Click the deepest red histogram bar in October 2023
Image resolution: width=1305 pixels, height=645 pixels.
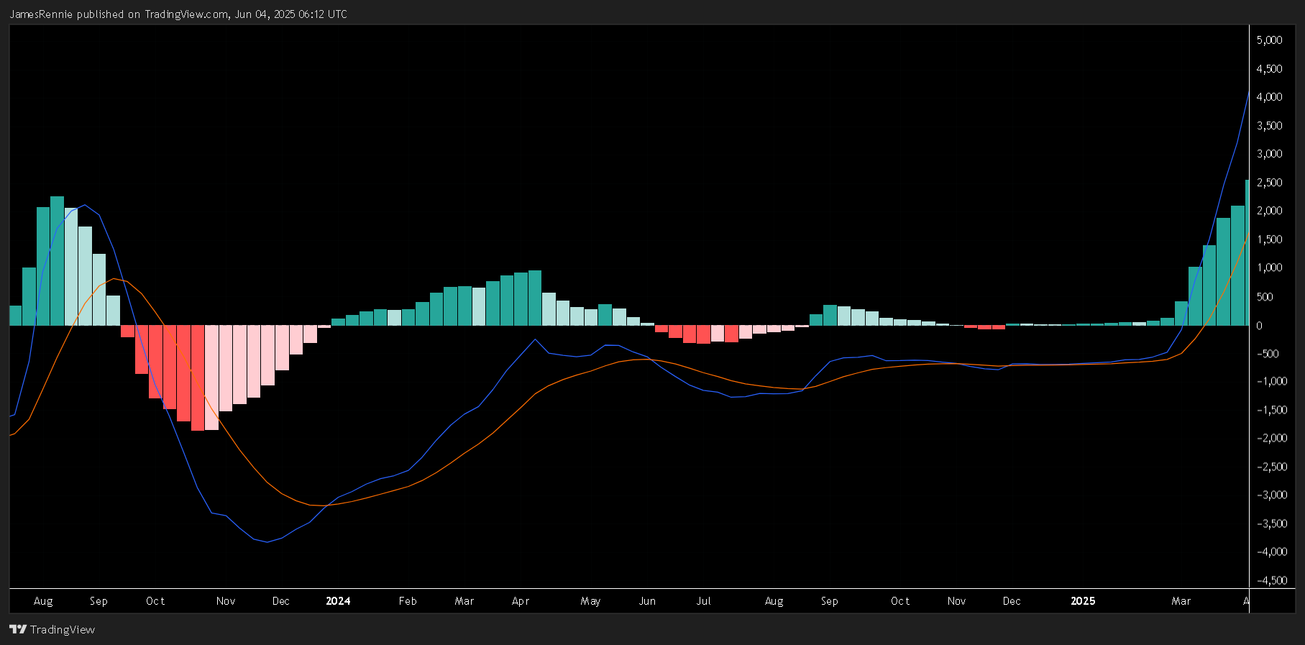point(198,378)
